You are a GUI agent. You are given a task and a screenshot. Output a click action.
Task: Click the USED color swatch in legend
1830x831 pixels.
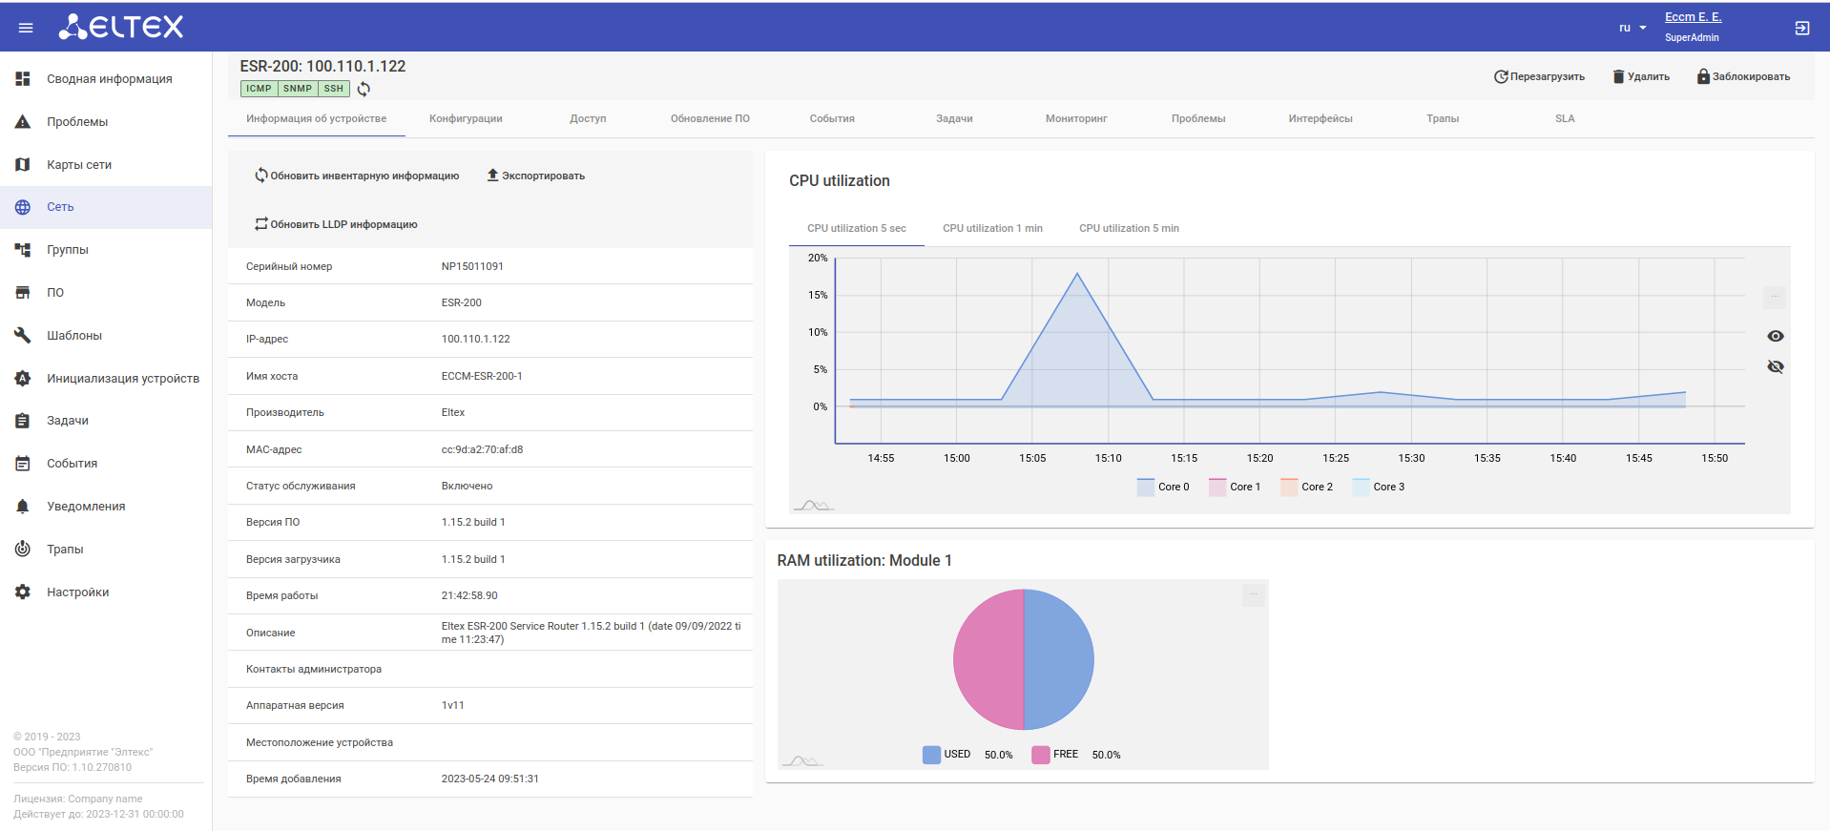(932, 755)
